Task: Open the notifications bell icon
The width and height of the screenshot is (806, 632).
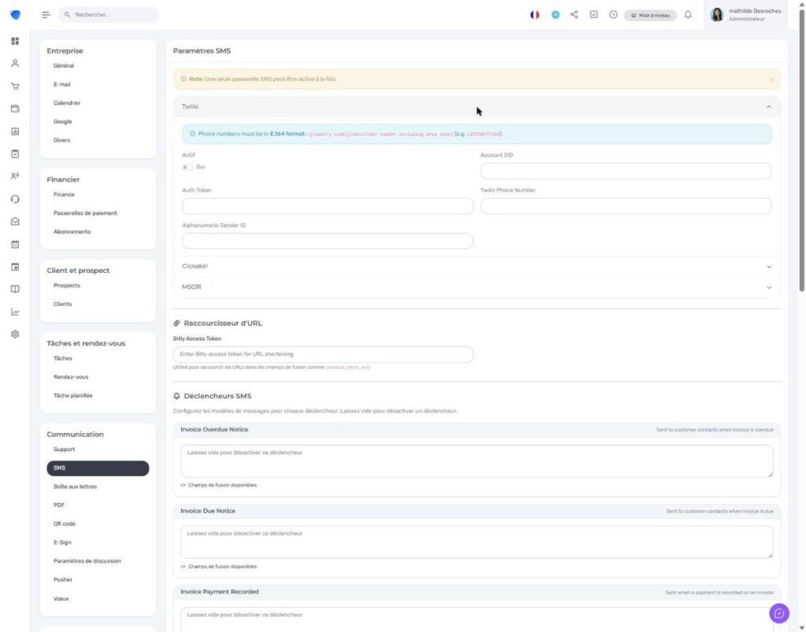Action: pyautogui.click(x=688, y=14)
